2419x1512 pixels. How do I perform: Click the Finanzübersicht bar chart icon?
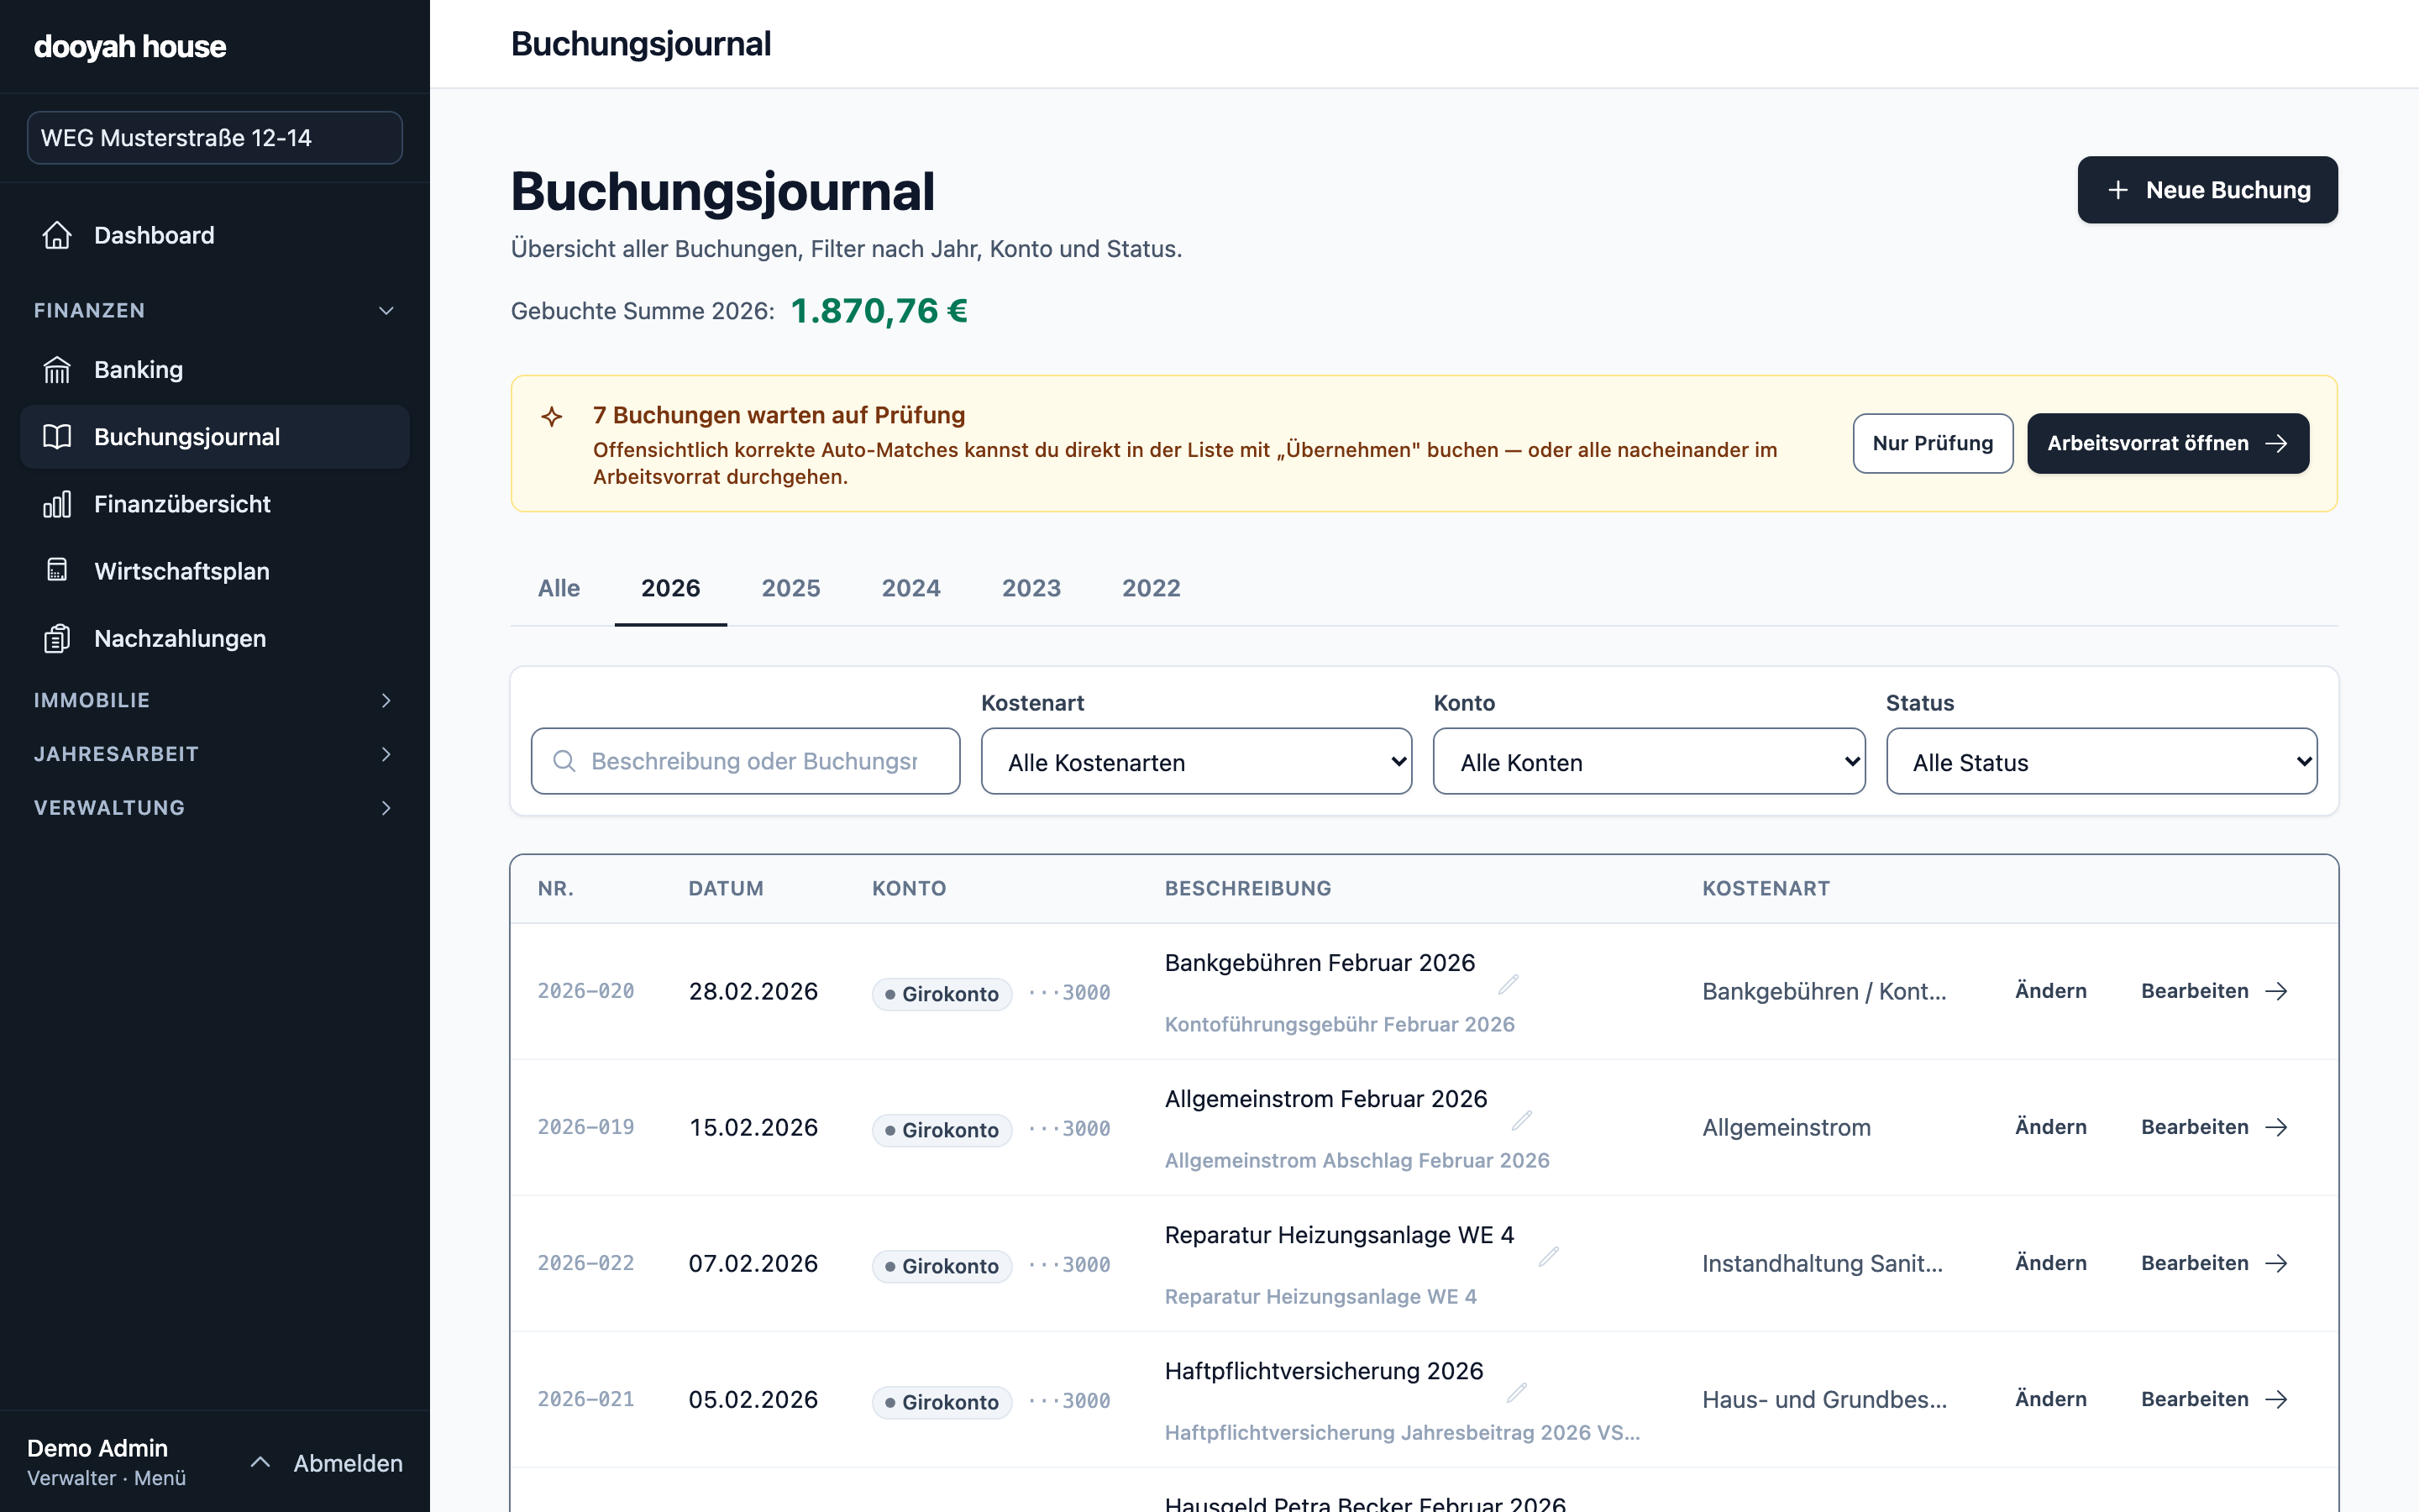click(x=57, y=504)
